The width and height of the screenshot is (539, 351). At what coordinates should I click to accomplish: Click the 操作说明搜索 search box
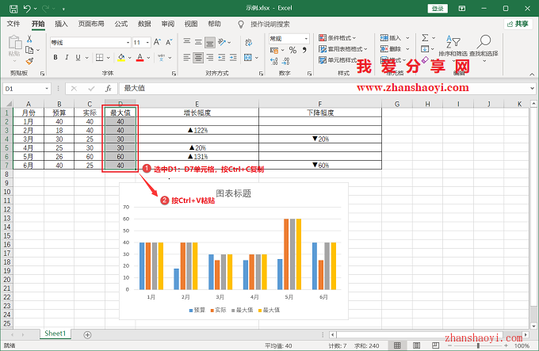[x=270, y=25]
